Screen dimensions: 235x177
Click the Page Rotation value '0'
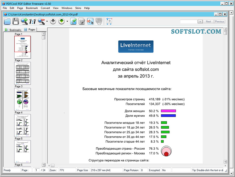pyautogui.click(x=142, y=170)
